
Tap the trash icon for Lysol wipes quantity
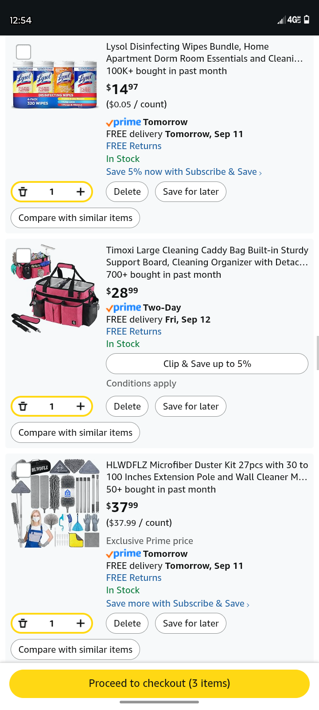[x=23, y=192]
